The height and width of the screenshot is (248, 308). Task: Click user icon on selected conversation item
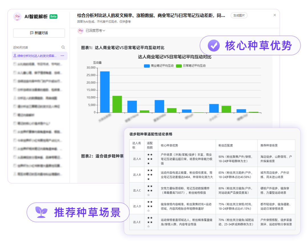(15, 56)
